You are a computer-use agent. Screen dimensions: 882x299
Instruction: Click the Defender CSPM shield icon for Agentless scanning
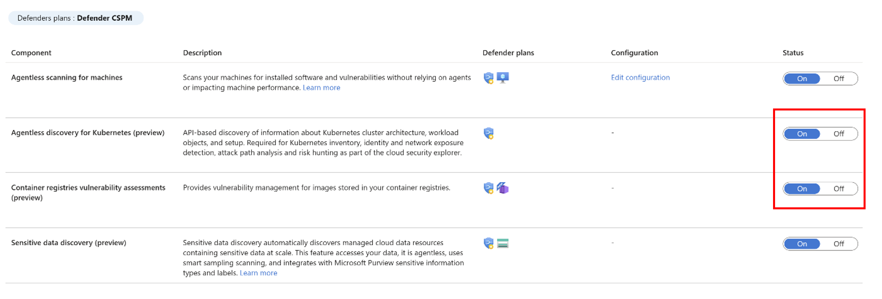pos(489,78)
